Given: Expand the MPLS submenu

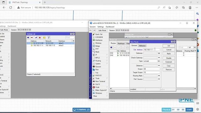Looking at the screenshot, I should tap(97, 58).
